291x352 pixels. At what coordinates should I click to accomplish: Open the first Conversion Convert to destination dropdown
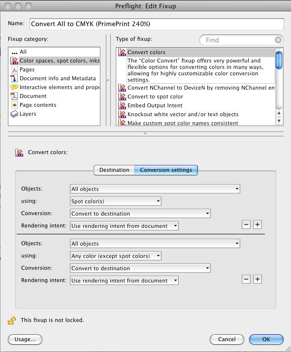[140, 214]
